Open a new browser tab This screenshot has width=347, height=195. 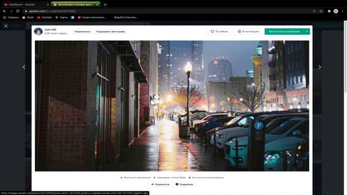105,4
